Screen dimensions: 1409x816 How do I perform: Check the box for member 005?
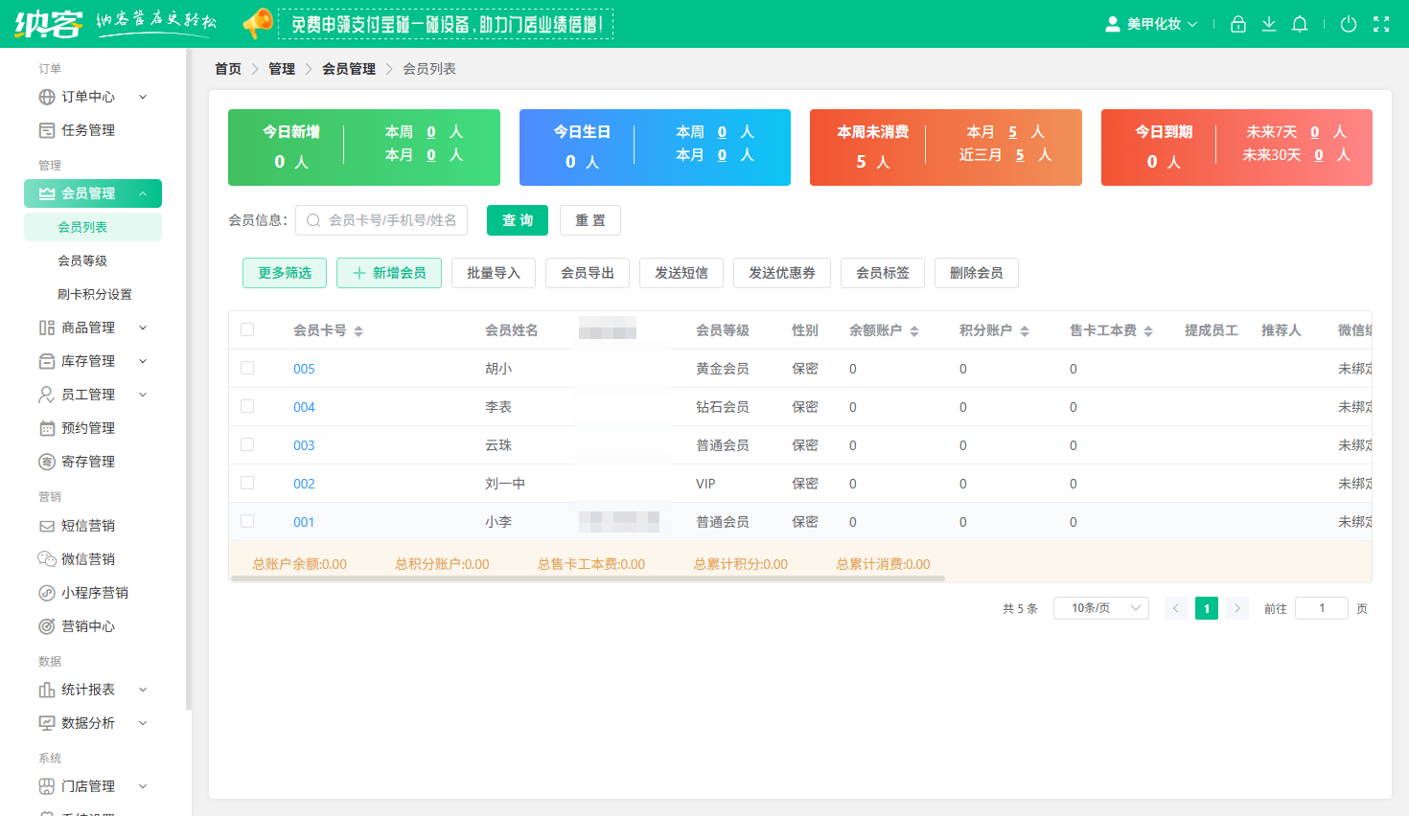pos(247,368)
